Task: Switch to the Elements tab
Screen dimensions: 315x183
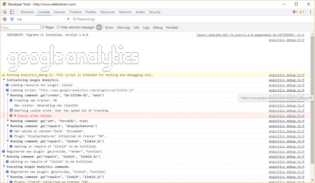Action: [27, 12]
